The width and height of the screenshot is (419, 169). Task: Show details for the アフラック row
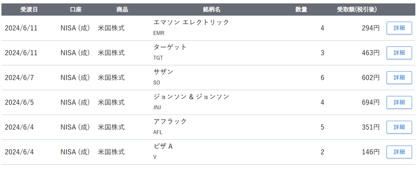[x=399, y=127]
